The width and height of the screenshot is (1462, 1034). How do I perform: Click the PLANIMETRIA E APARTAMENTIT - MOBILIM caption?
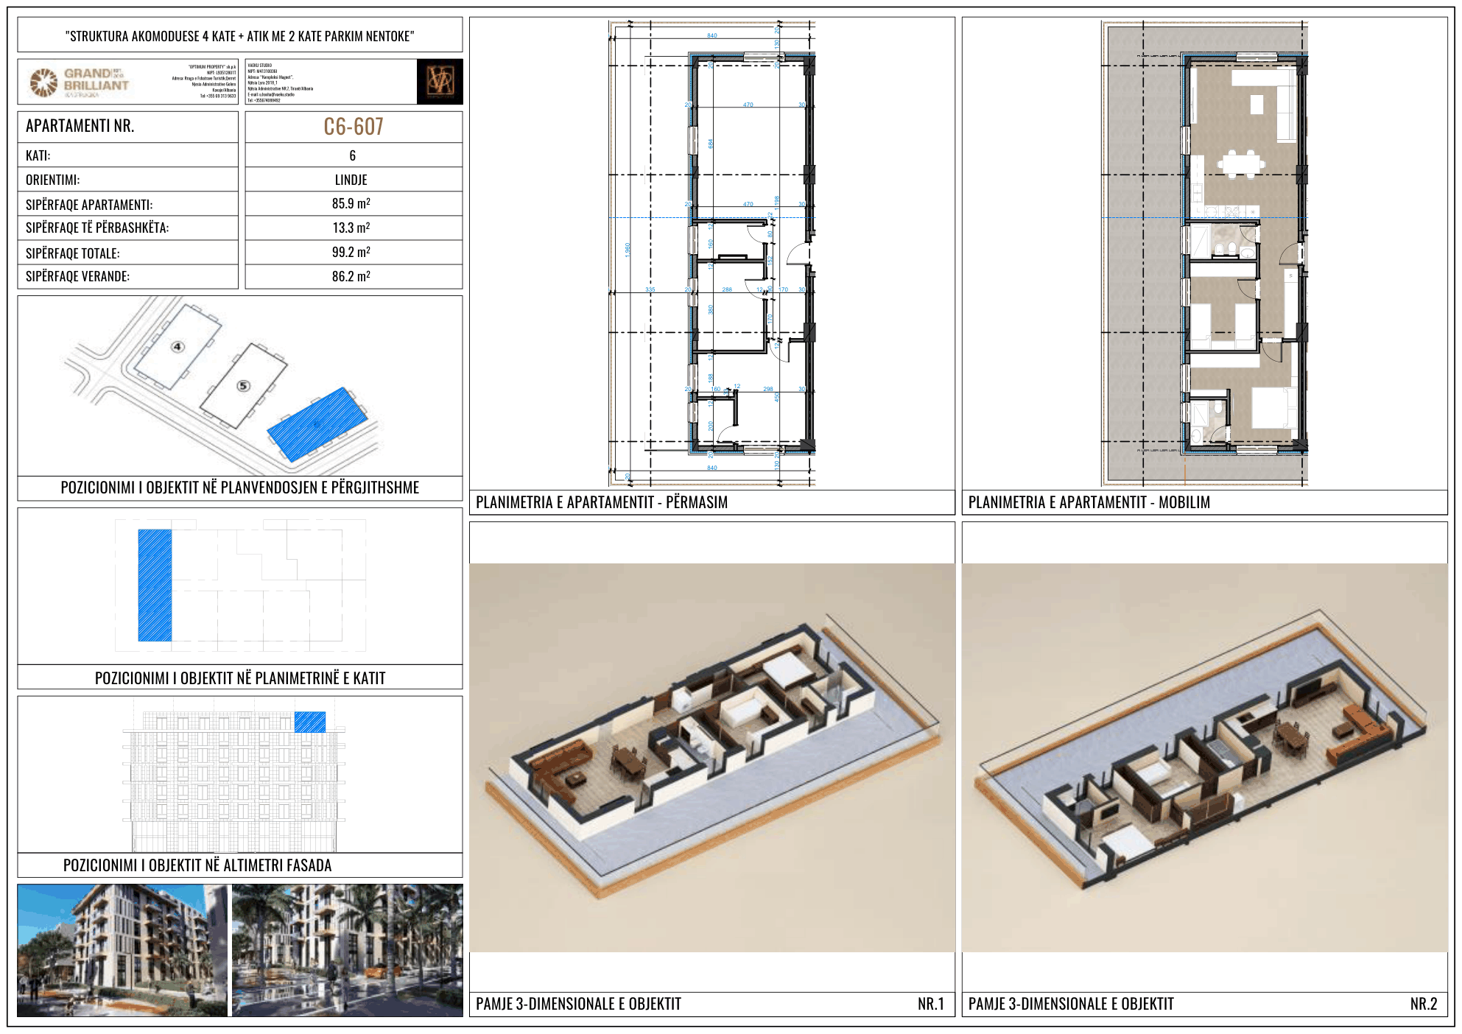1089,502
